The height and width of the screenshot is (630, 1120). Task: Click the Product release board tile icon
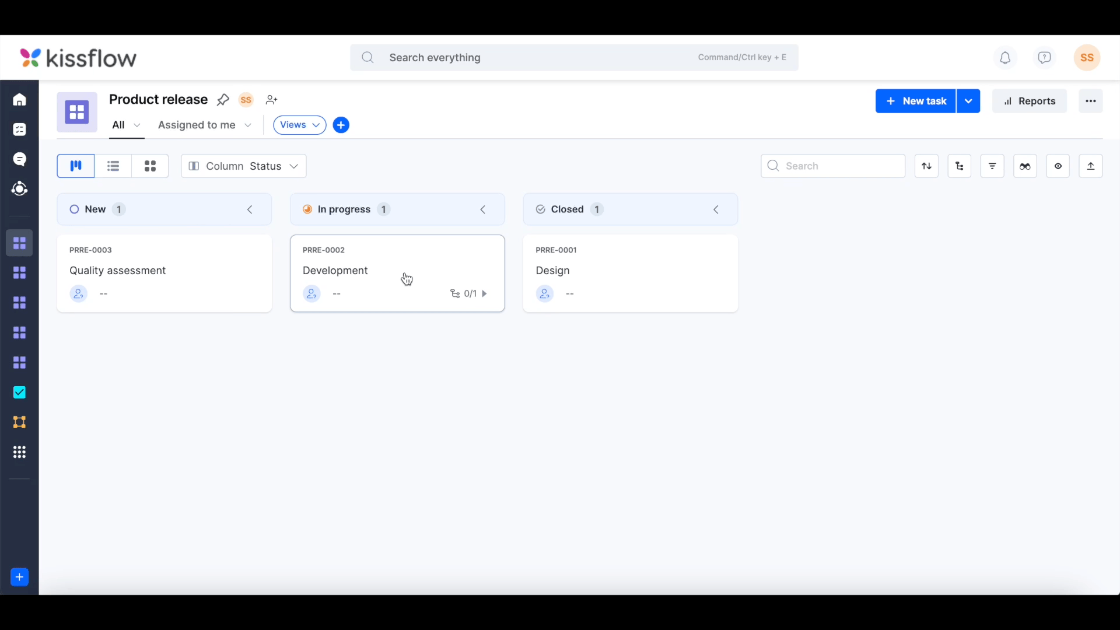77,112
